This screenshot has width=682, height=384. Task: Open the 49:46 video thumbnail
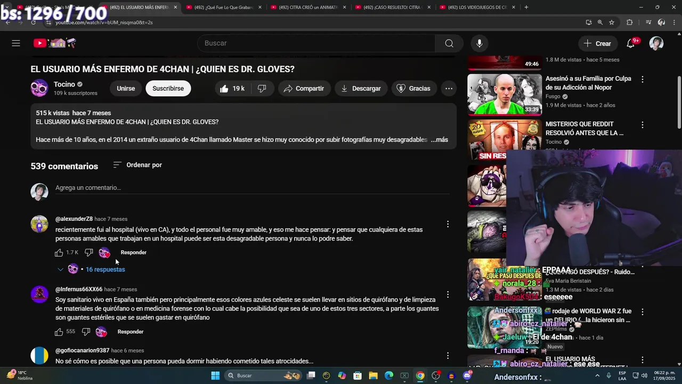(x=505, y=62)
